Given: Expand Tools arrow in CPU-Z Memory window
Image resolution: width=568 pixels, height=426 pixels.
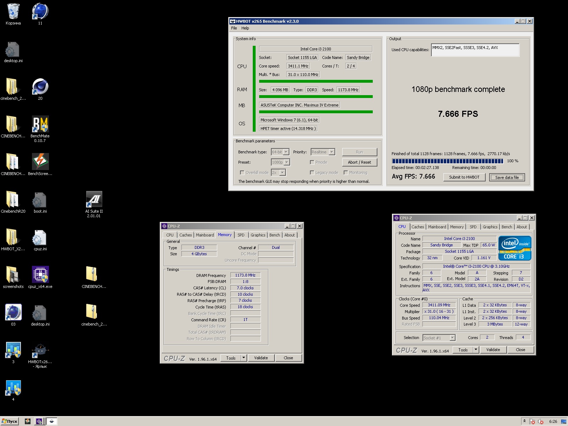Looking at the screenshot, I should click(x=244, y=358).
